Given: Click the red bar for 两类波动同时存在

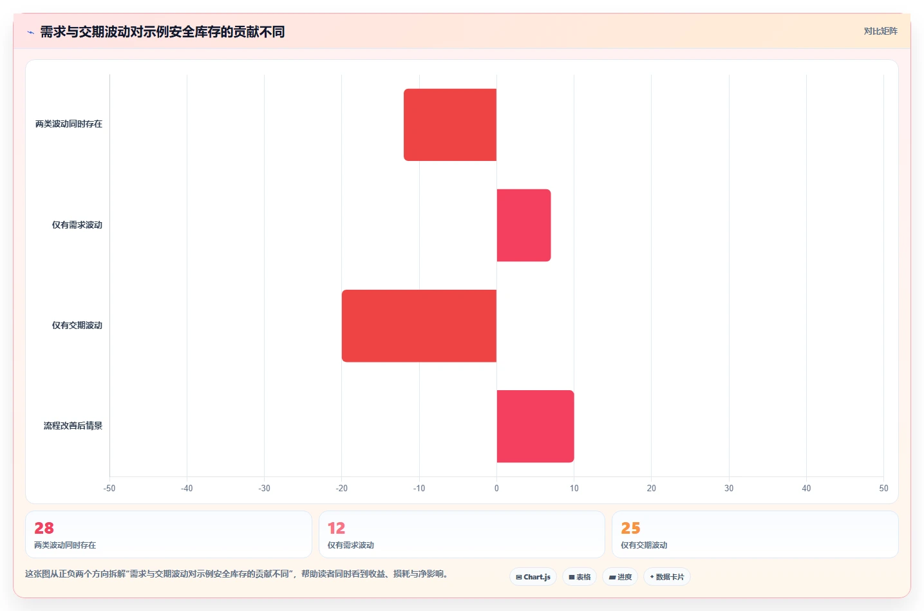Looking at the screenshot, I should pos(450,125).
